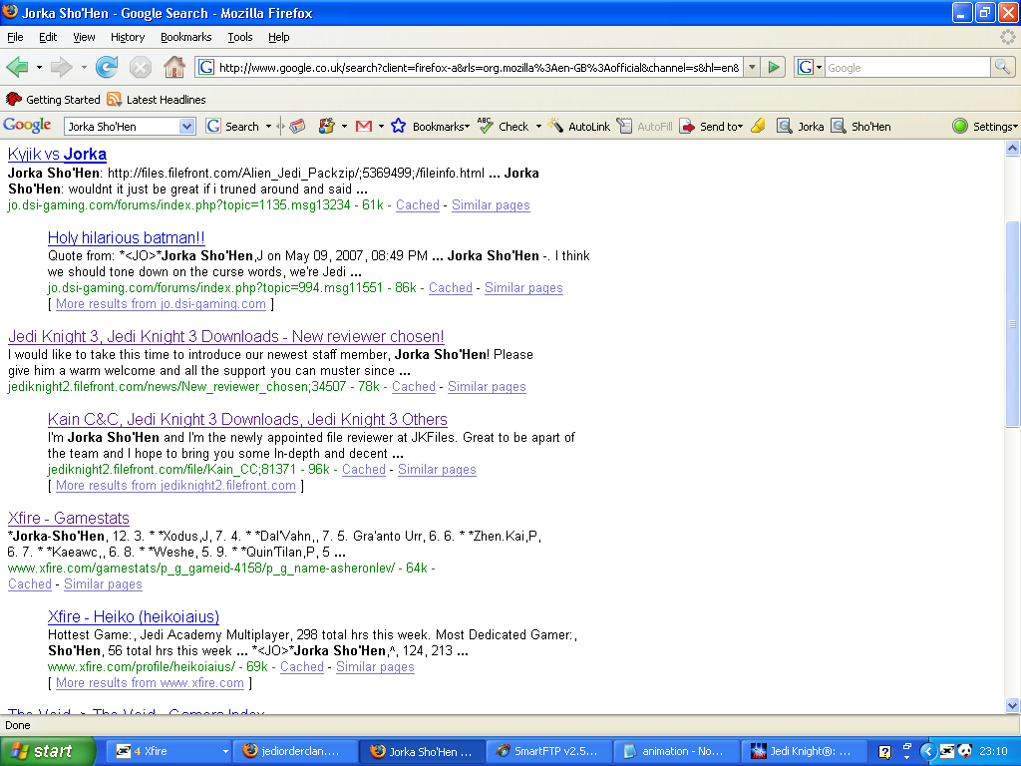Open the History menu
This screenshot has height=766, width=1021.
tap(128, 37)
